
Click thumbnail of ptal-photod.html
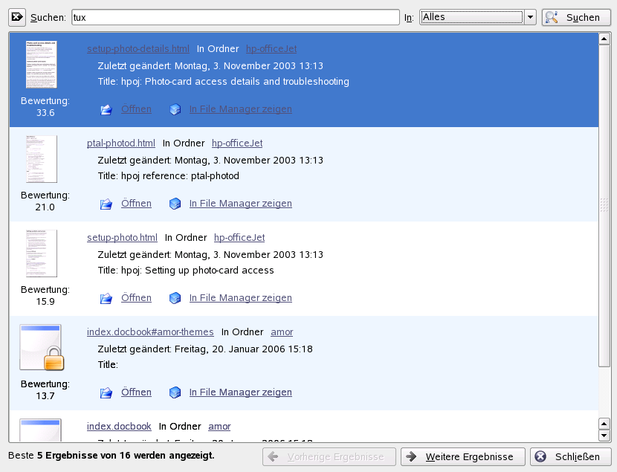42,159
